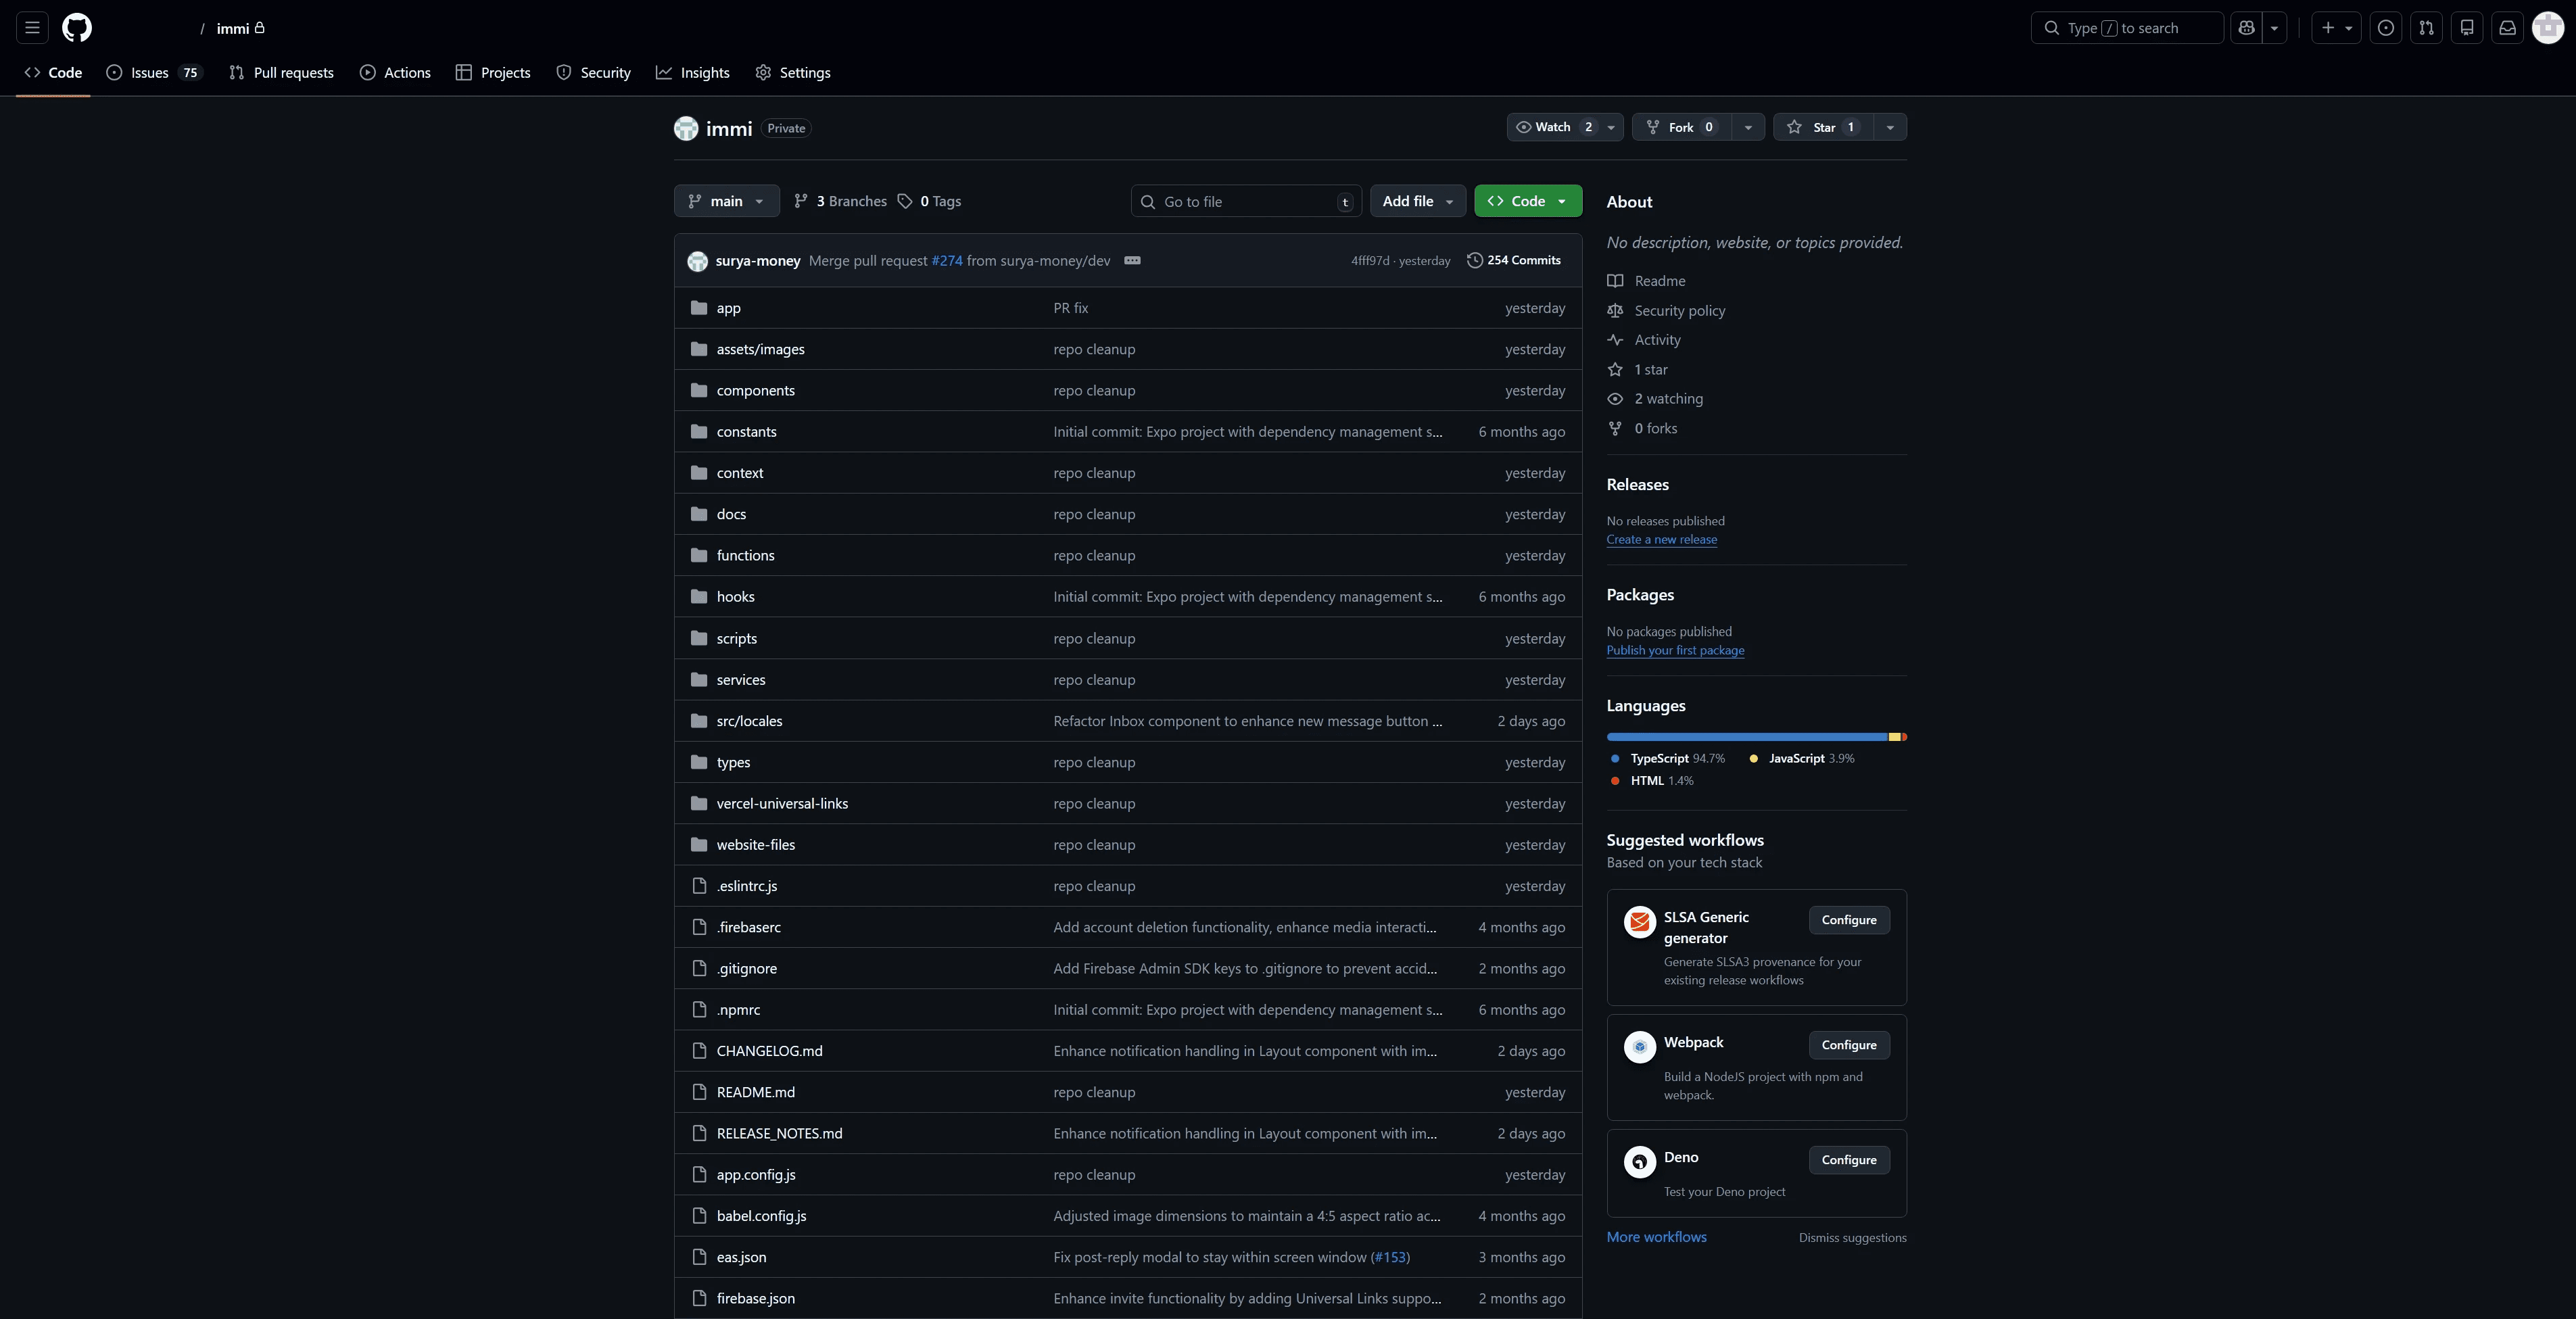Open the hamburger navigation menu

(x=32, y=28)
